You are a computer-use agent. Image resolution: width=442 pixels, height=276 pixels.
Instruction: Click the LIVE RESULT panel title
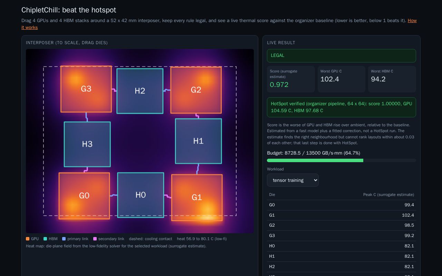[x=281, y=43]
